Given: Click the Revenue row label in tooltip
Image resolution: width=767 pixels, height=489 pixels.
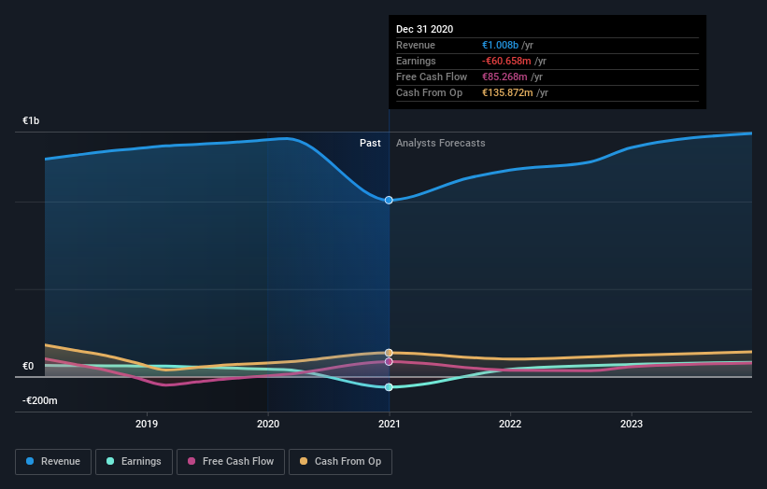Looking at the screenshot, I should click(x=416, y=45).
